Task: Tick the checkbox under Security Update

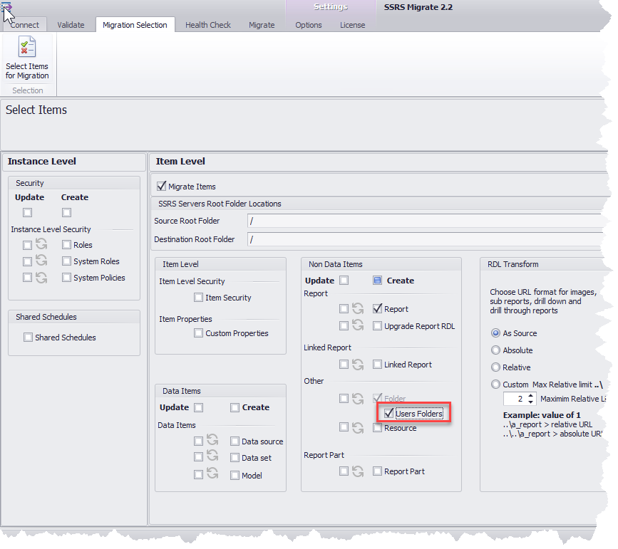Action: click(28, 213)
